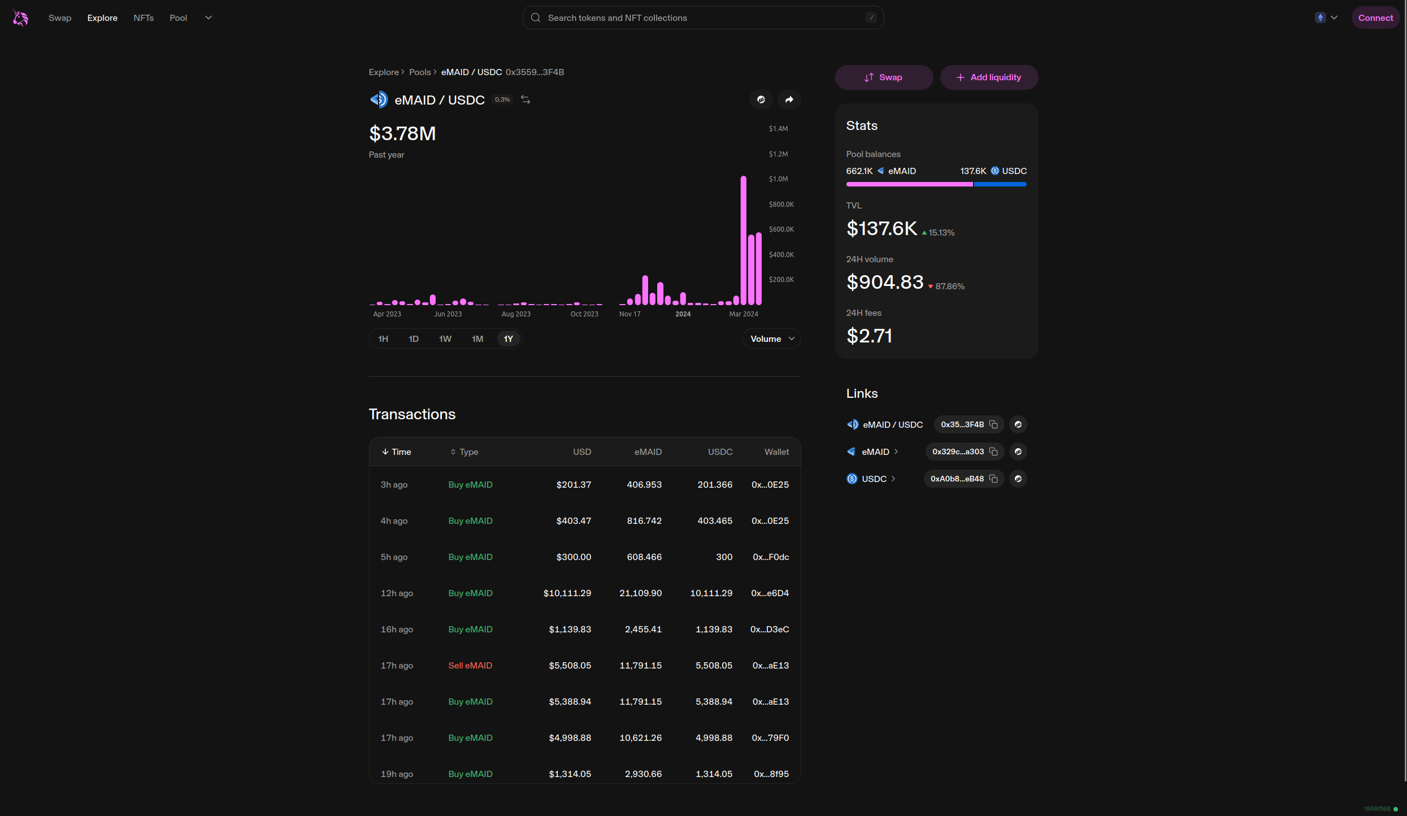Click the Uniswap unicorn logo
Image resolution: width=1407 pixels, height=816 pixels.
pyautogui.click(x=20, y=18)
